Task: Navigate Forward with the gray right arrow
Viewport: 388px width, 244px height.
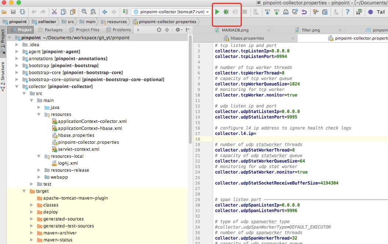Action: point(114,12)
